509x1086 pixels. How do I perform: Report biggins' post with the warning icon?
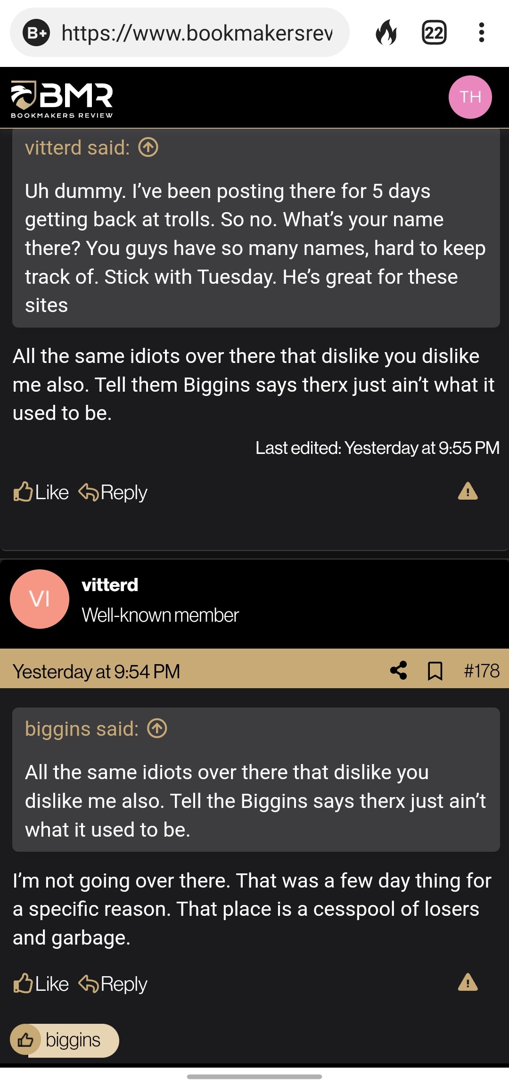pos(468,492)
